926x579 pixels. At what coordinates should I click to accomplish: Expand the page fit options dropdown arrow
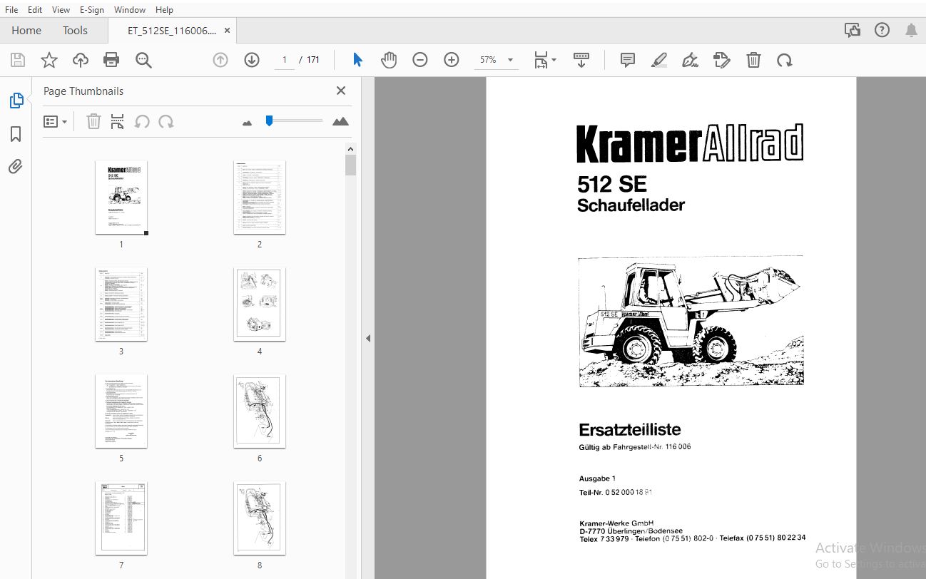pos(554,60)
